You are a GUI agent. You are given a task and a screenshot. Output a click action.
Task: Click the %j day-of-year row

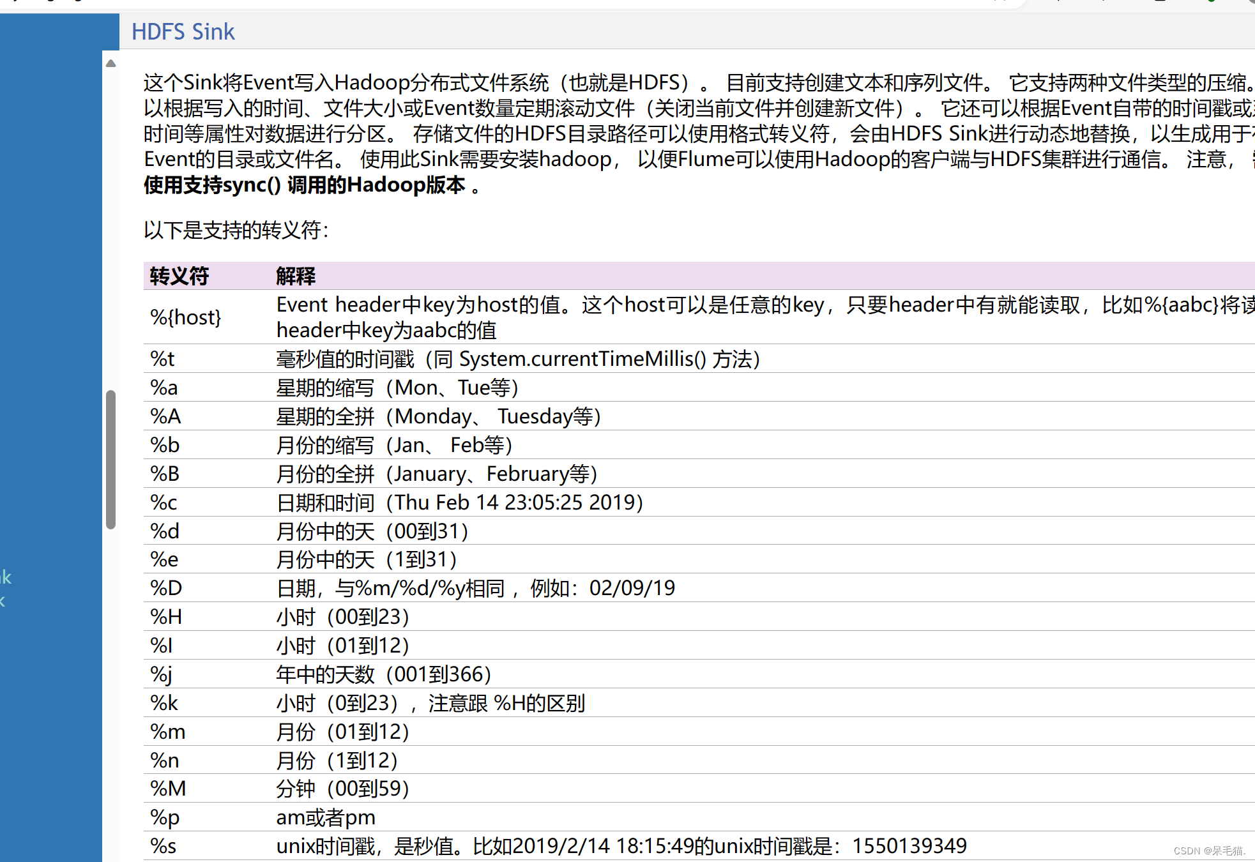(383, 674)
